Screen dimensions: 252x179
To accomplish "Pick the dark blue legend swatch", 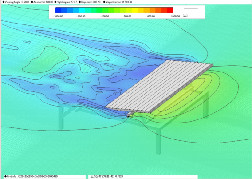I will pyautogui.click(x=58, y=10).
